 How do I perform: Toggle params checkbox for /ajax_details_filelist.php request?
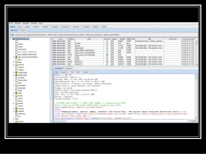click(x=107, y=50)
